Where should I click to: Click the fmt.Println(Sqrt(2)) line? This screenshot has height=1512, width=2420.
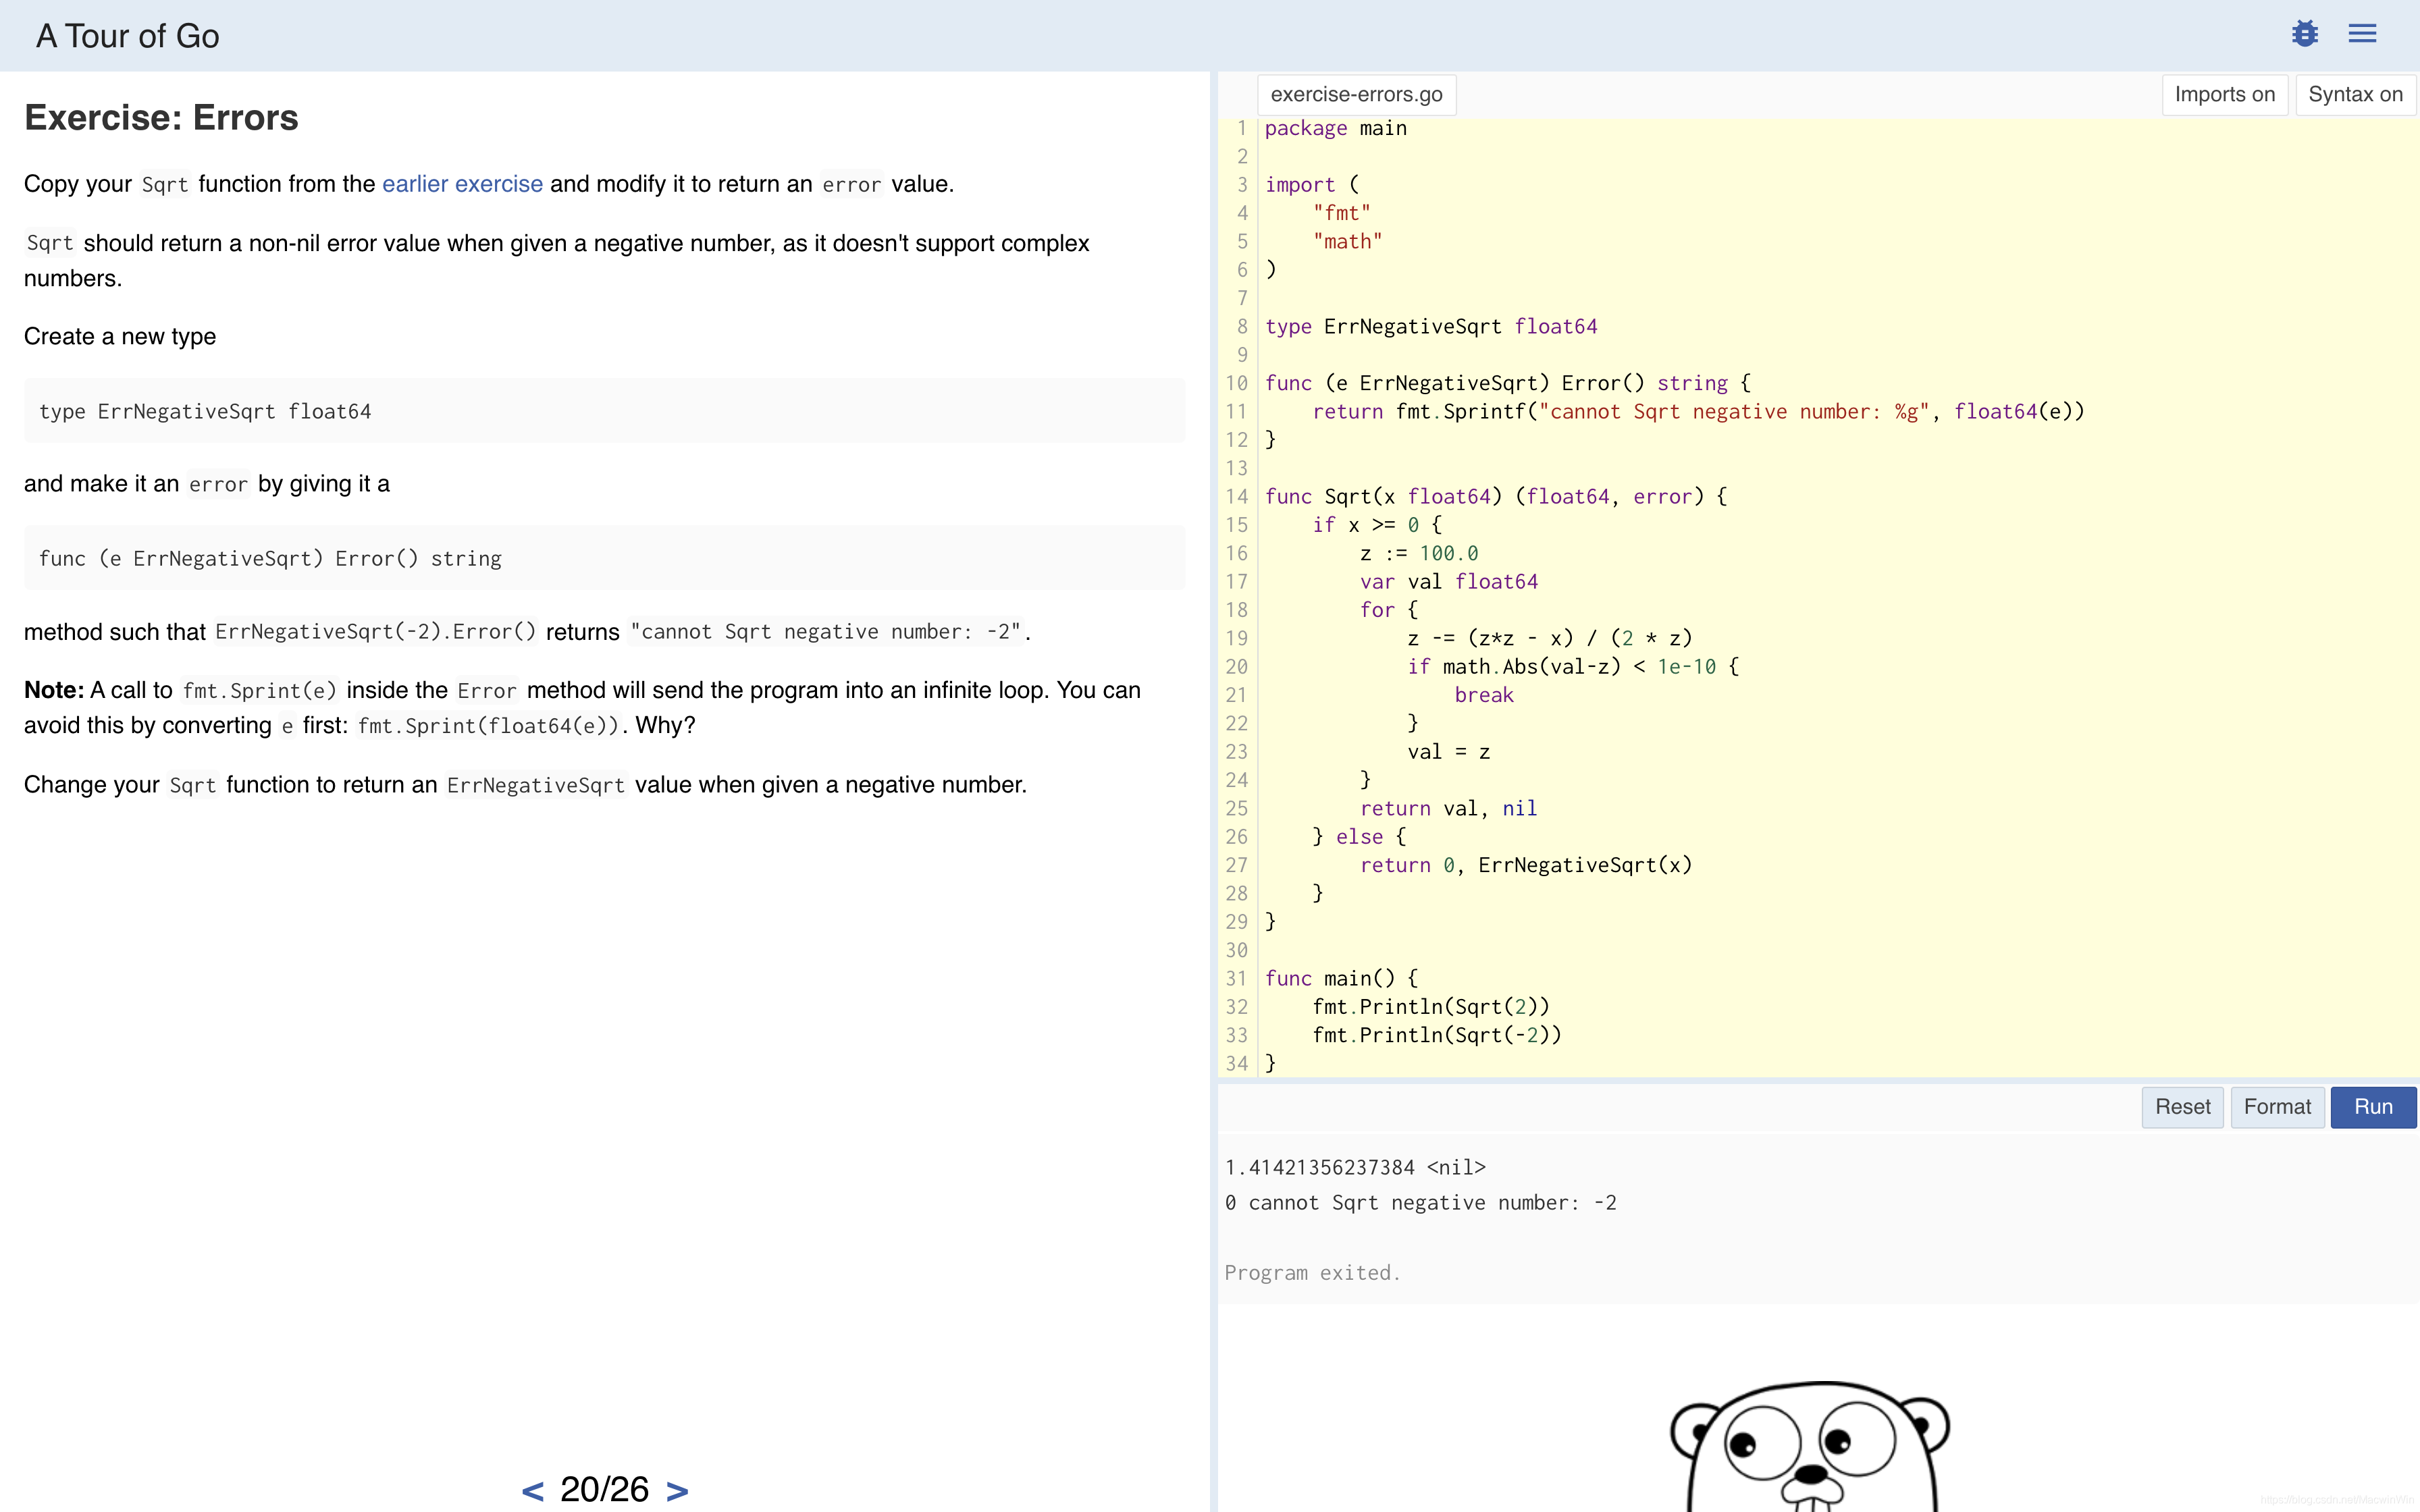coord(1431,1007)
